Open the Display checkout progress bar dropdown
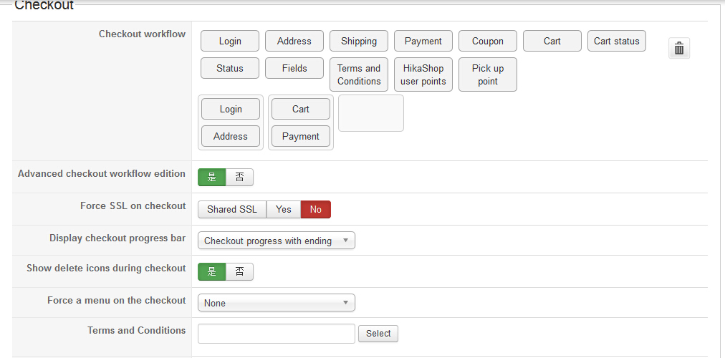The image size is (725, 358). [x=276, y=241]
